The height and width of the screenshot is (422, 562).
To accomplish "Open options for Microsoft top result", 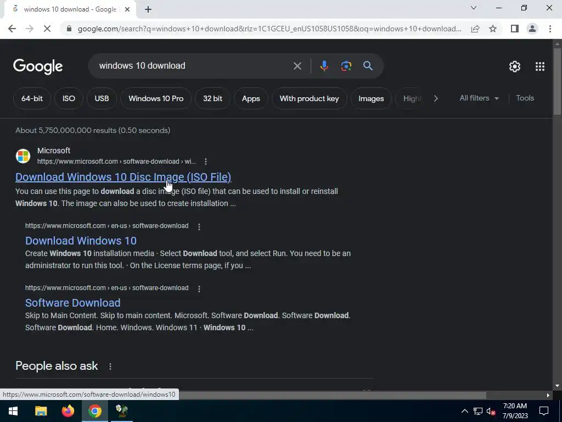I will pos(206,162).
